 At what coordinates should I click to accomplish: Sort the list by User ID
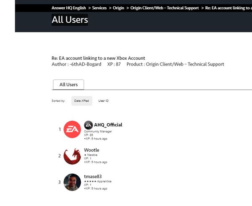point(103,101)
